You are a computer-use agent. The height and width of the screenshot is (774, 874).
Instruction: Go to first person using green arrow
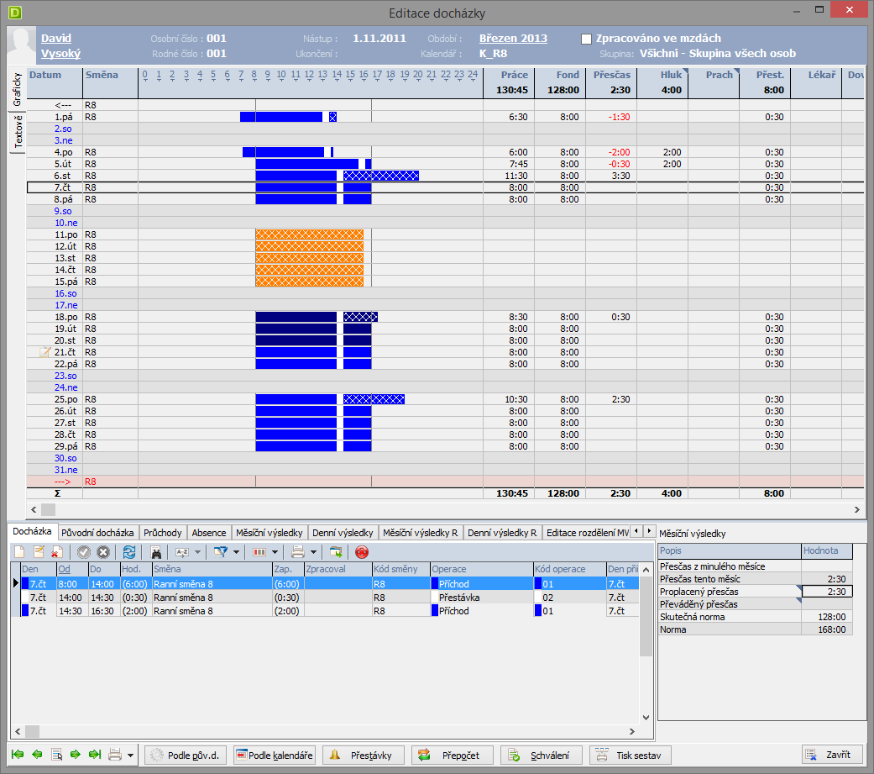click(x=18, y=755)
